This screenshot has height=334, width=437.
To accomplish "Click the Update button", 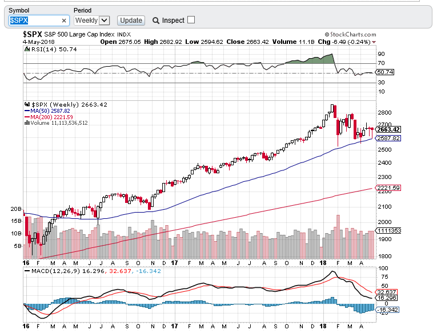I will click(131, 21).
